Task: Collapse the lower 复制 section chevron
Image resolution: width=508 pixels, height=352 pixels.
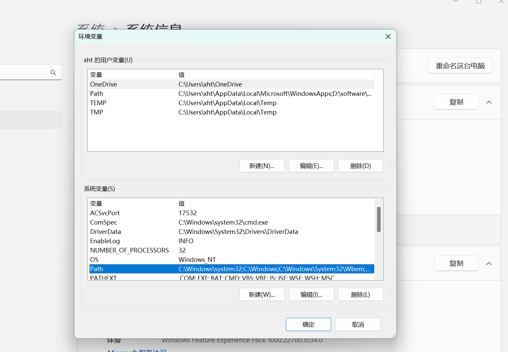Action: pos(489,263)
